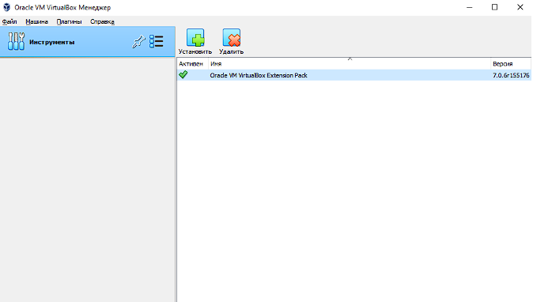Sort by the Активен column header
Image resolution: width=533 pixels, height=302 pixels.
(x=192, y=64)
